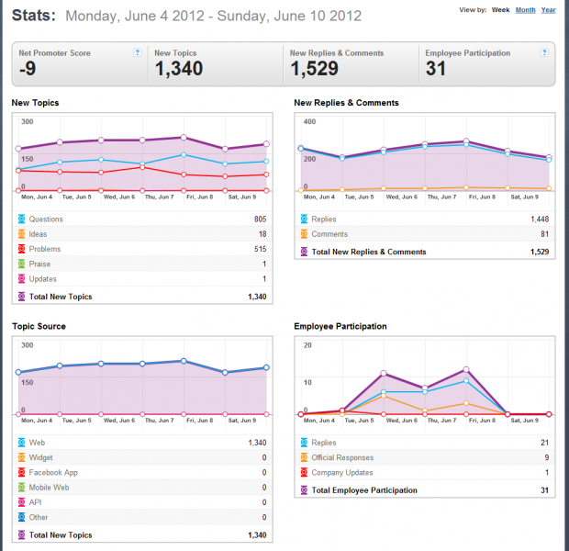Click the Employee Participation summary value 31
The width and height of the screenshot is (569, 551).
pos(435,68)
